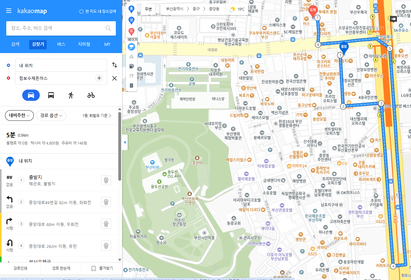Screen dimensions: 411x280
Task: Toggle the restaurant overlay on map
Action: (x=131, y=76)
